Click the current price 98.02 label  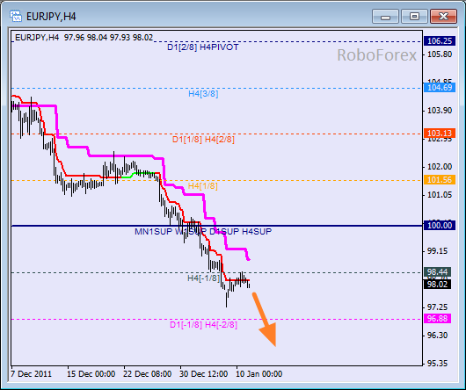click(438, 285)
